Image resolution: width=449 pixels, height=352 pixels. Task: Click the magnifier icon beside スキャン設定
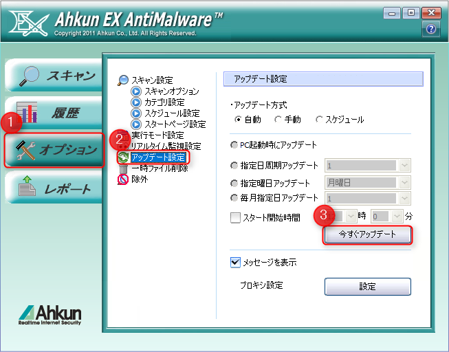click(x=123, y=80)
